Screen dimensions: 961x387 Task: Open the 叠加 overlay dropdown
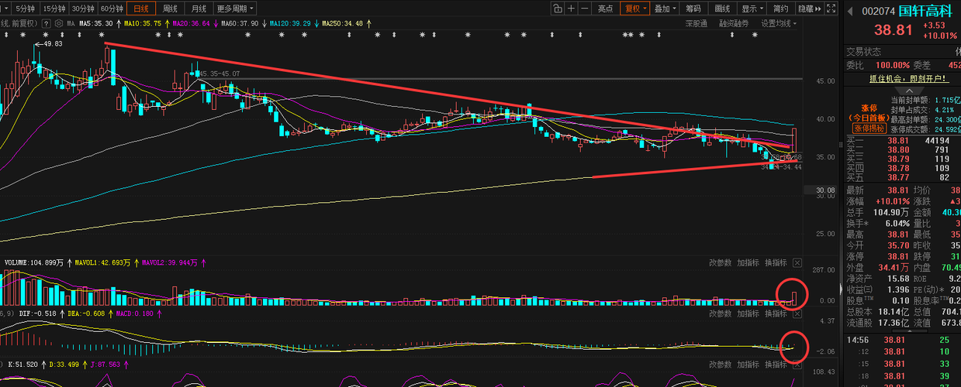coord(665,9)
